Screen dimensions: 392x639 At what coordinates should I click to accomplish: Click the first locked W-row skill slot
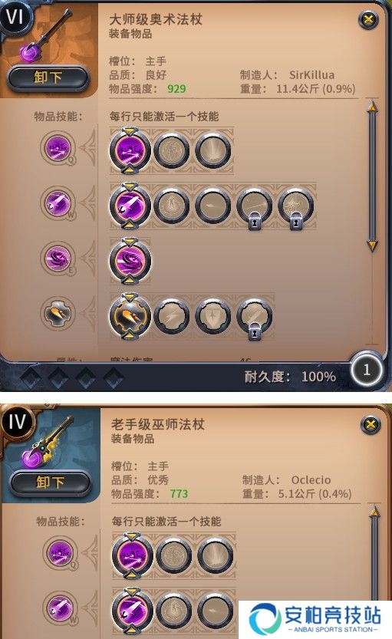coord(254,206)
